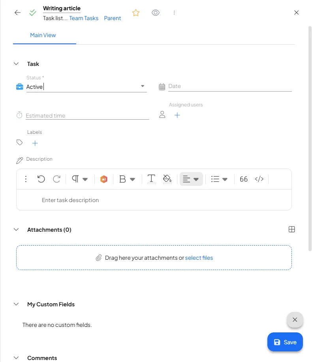Go back using the left arrow
The height and width of the screenshot is (362, 312).
pyautogui.click(x=17, y=13)
